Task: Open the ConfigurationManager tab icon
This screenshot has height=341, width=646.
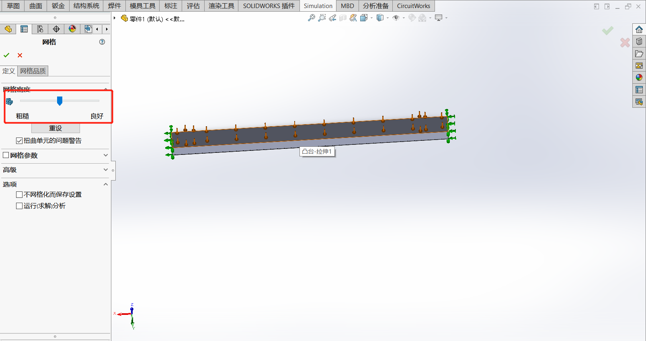Action: tap(40, 29)
